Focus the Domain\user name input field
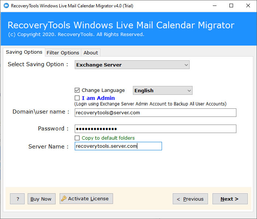The height and width of the screenshot is (219, 257). [x=155, y=113]
